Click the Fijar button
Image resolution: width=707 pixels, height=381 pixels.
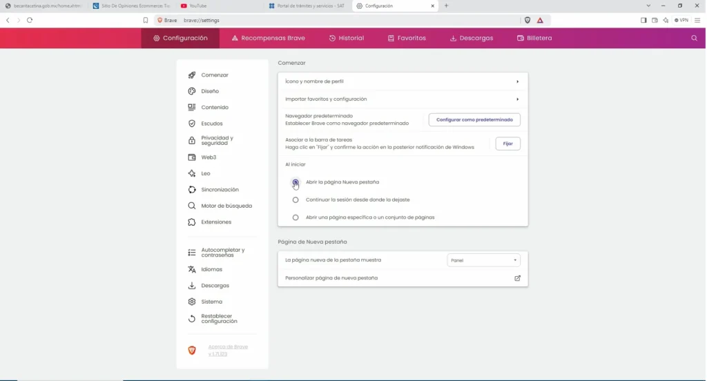[x=507, y=144]
